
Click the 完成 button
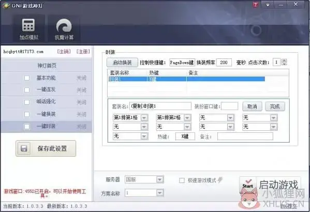pyautogui.click(x=275, y=107)
